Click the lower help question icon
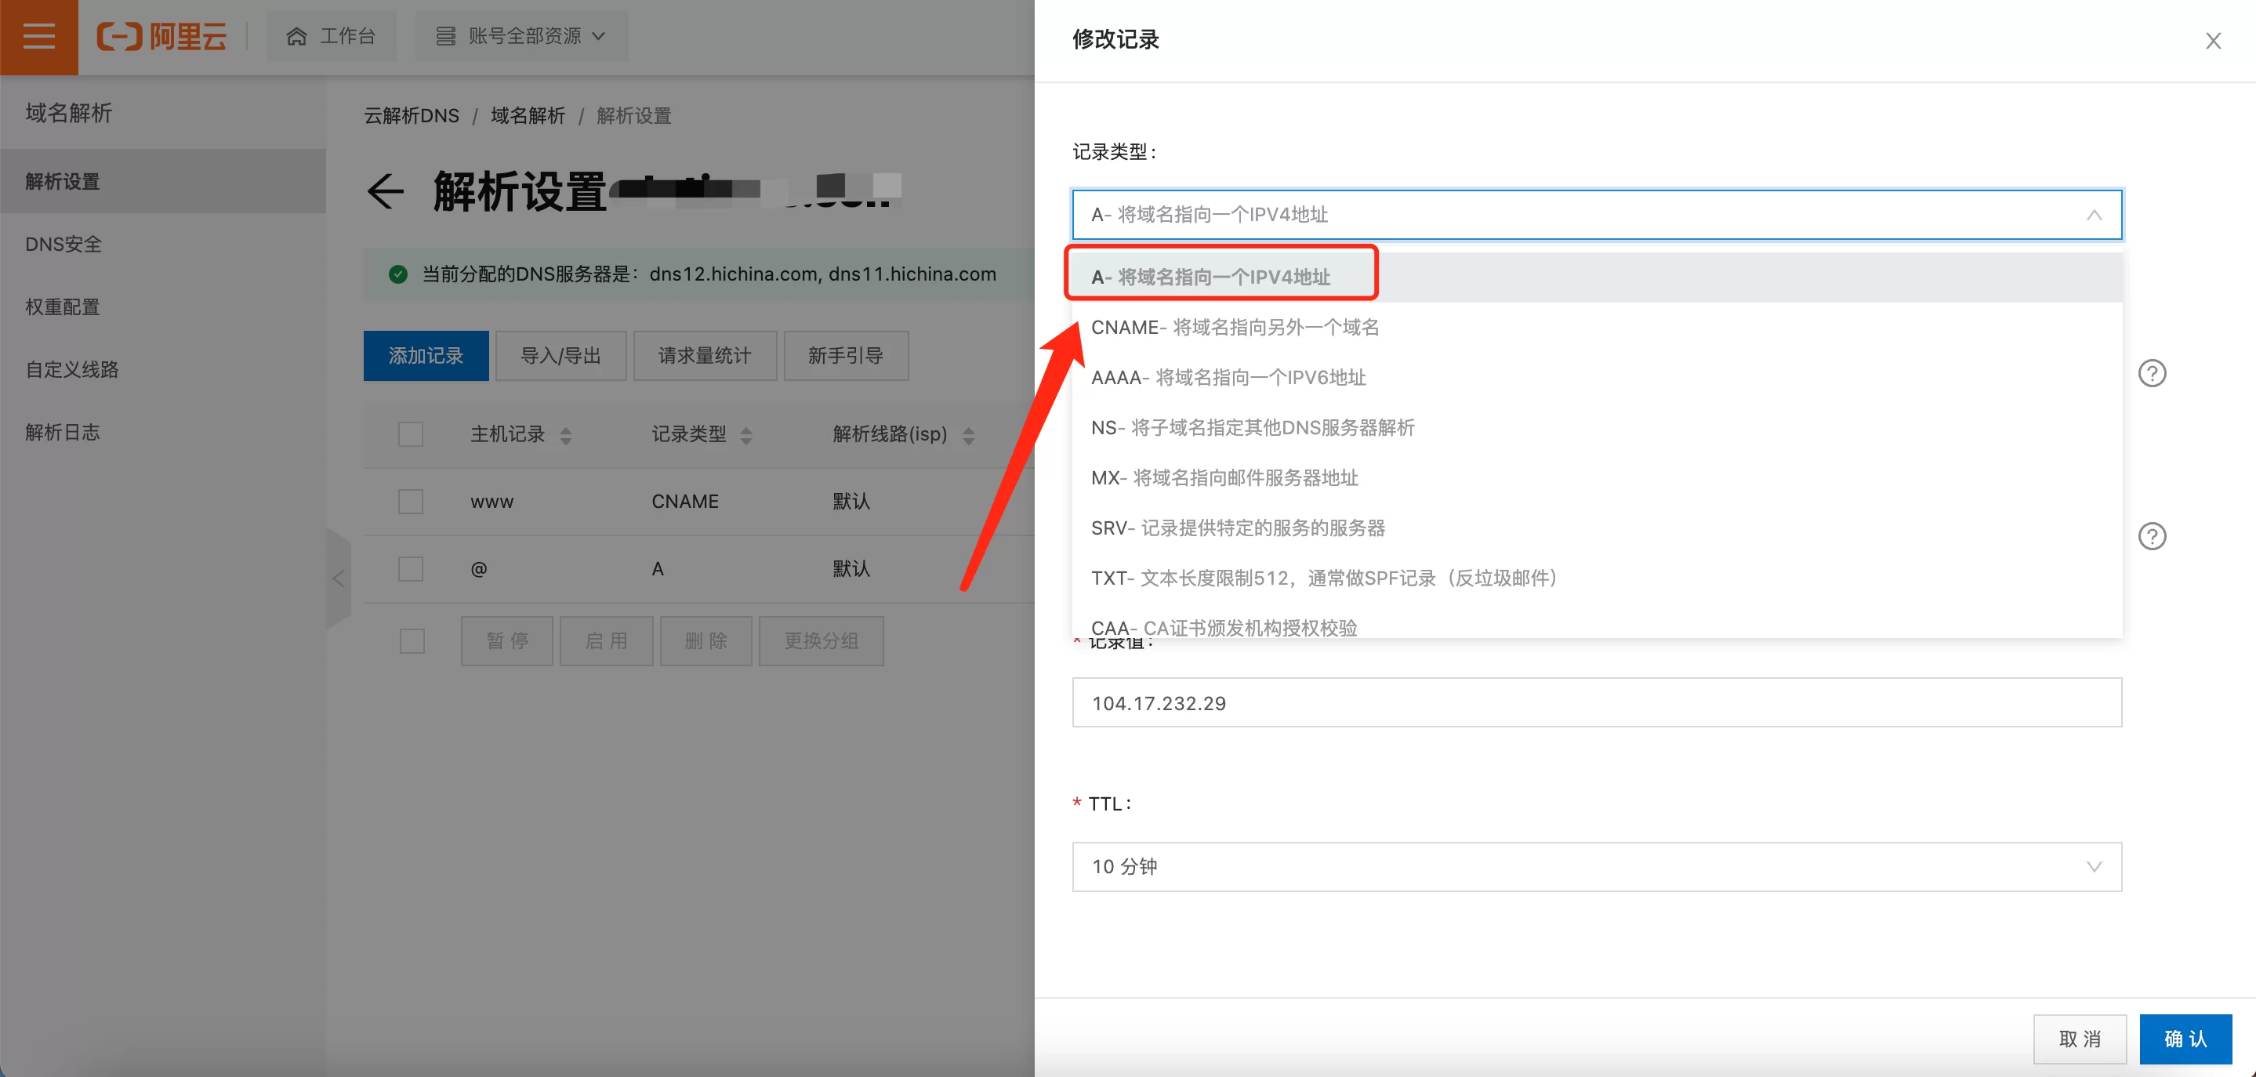This screenshot has width=2256, height=1077. tap(2152, 536)
